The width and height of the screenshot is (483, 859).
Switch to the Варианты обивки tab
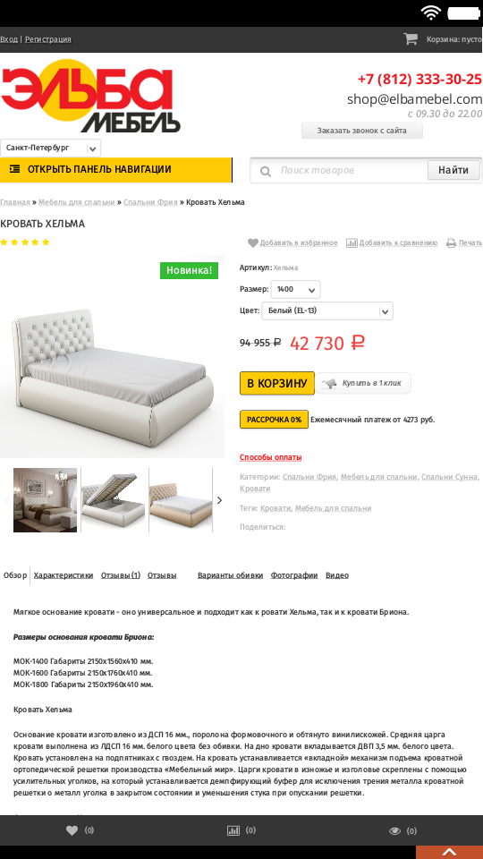(x=230, y=575)
